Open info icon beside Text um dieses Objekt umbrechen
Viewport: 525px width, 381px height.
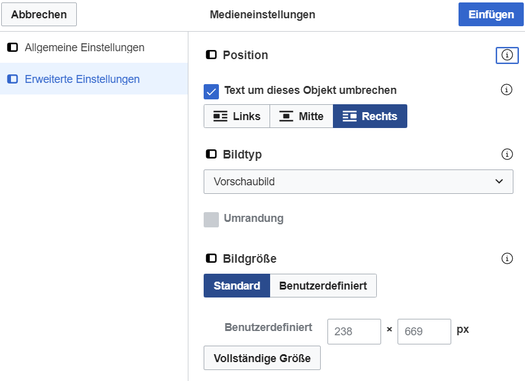(x=506, y=90)
